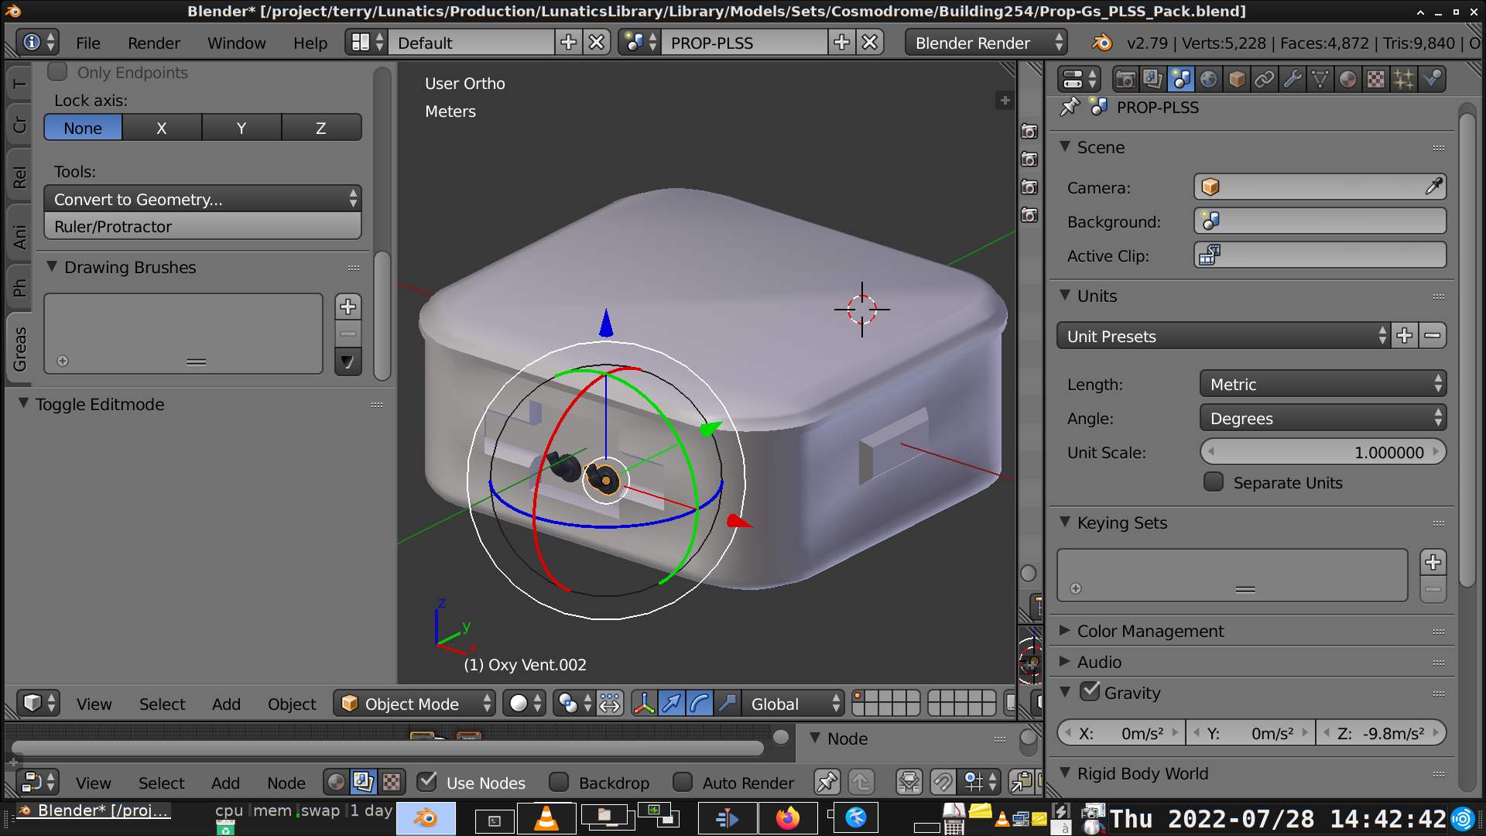
Task: Enable the rotate manipulator arc icon
Action: click(699, 704)
